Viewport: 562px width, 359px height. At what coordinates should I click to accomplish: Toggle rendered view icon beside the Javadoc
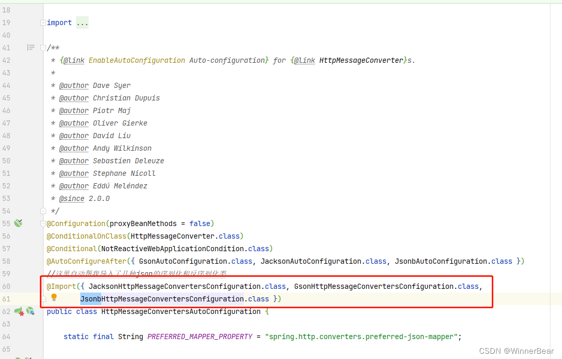(x=31, y=48)
